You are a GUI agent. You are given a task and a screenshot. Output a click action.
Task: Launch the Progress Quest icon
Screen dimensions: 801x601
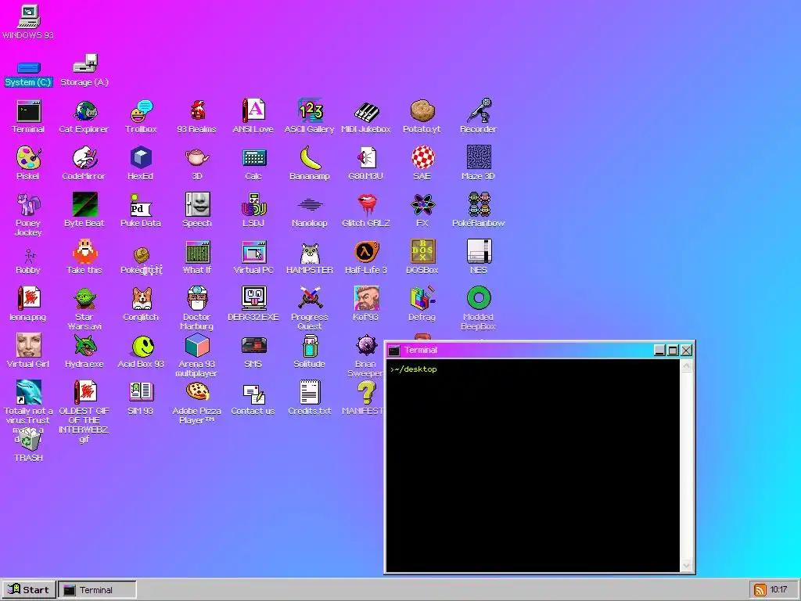point(310,299)
